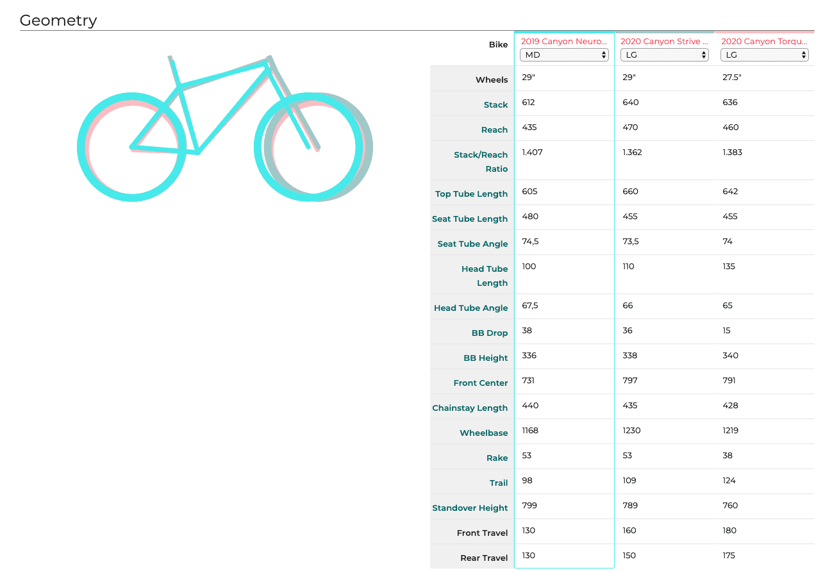Screen dimensions: 832x573
Task: Select the Rake row label
Action: [497, 458]
